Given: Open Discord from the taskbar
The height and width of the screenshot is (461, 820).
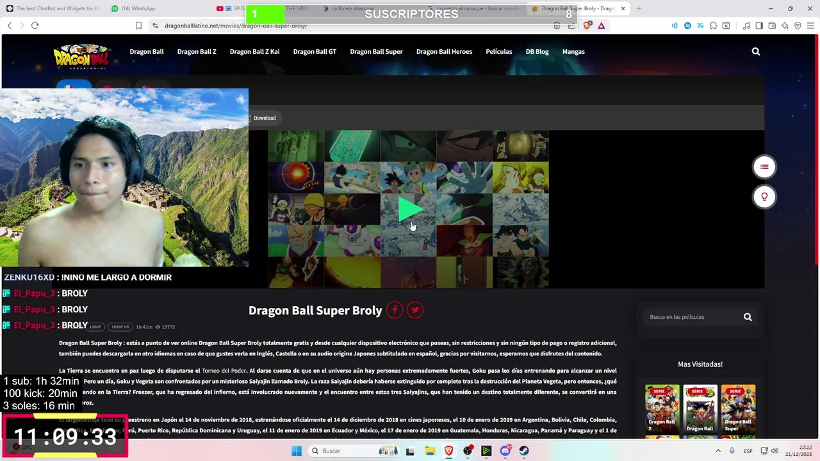Looking at the screenshot, I should [505, 451].
